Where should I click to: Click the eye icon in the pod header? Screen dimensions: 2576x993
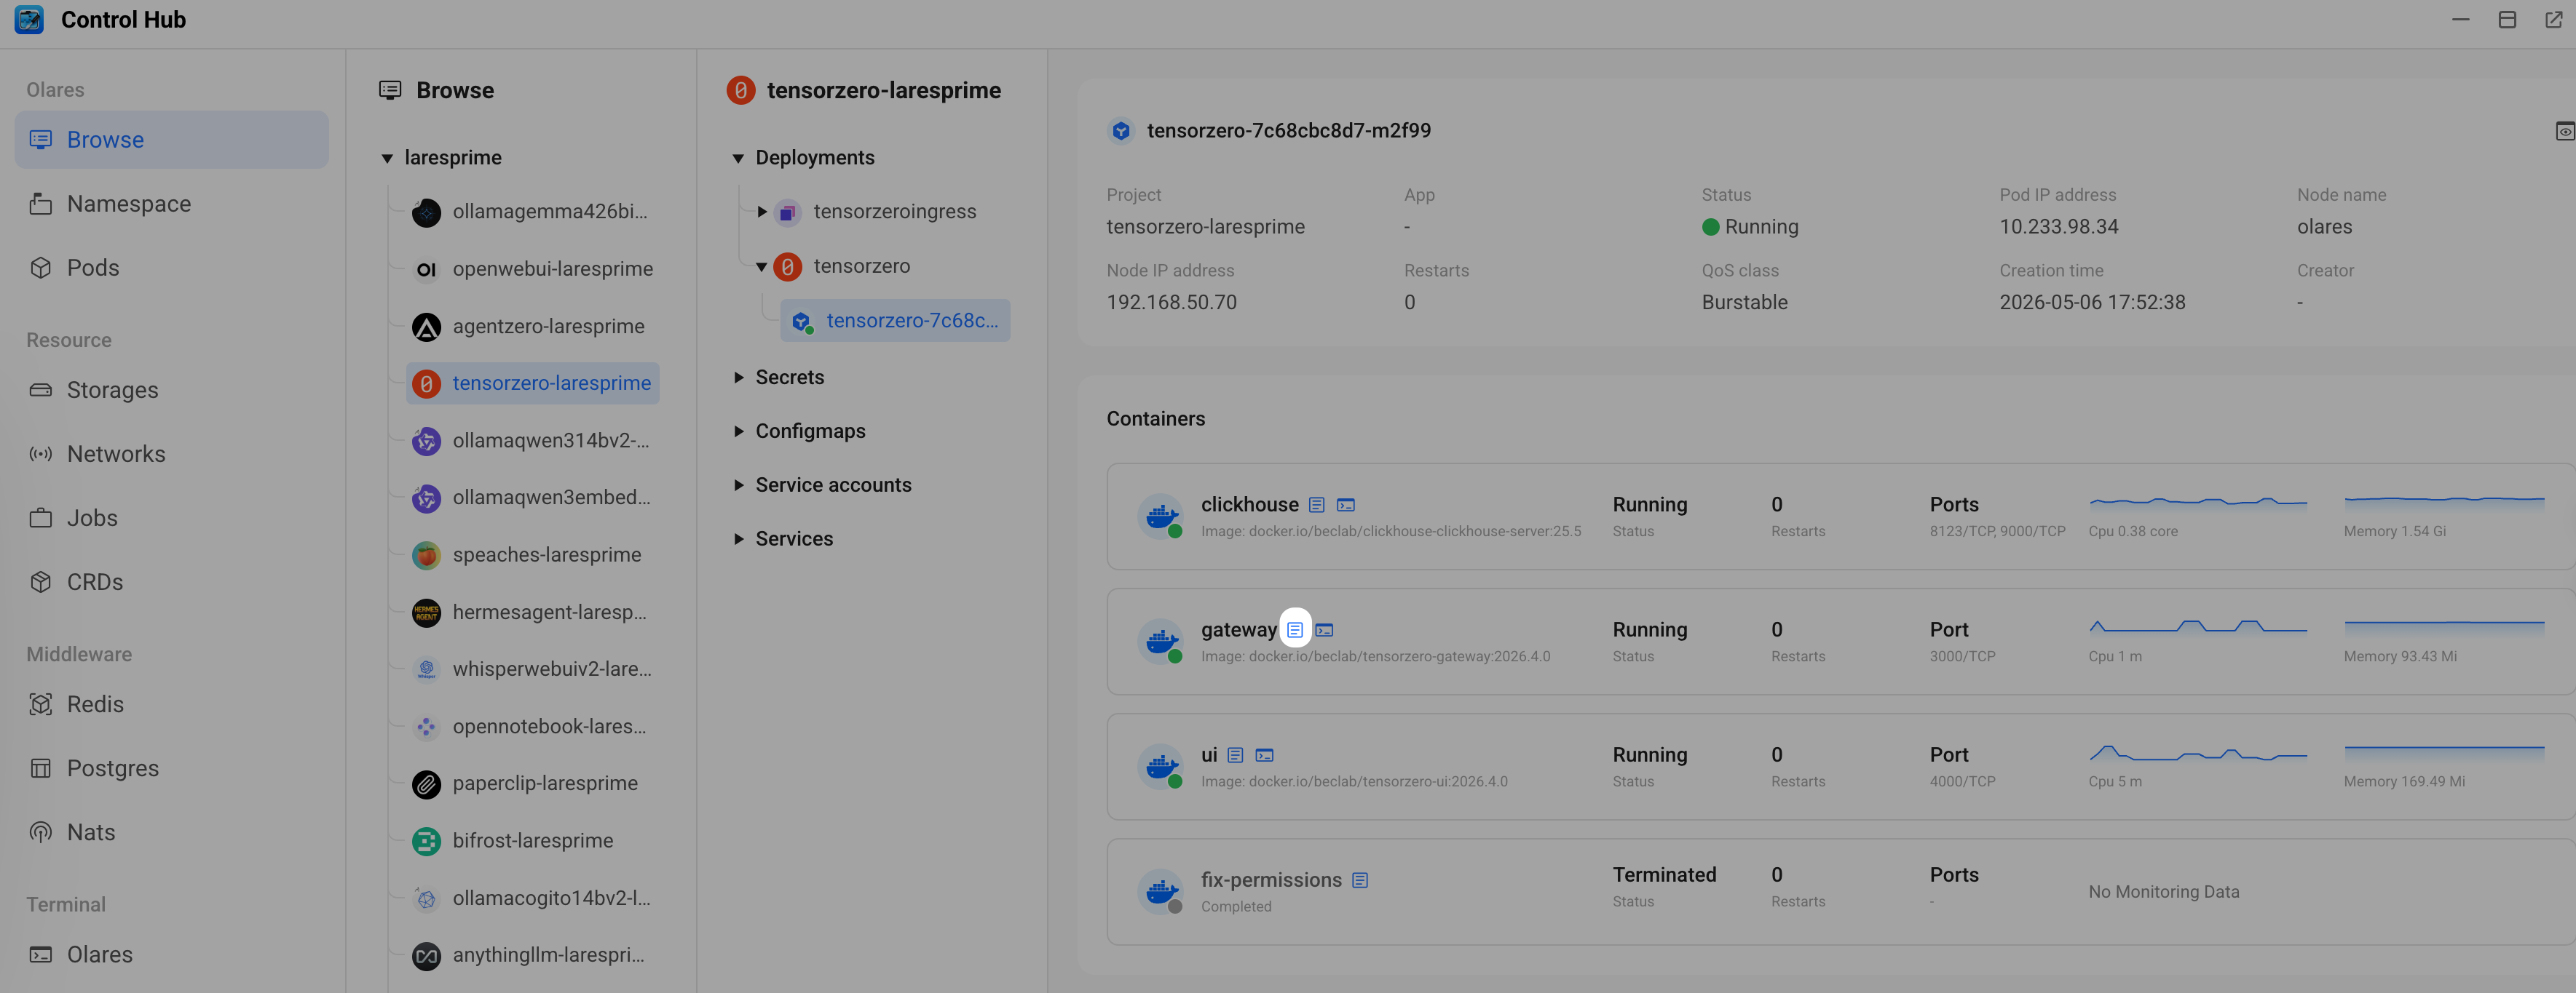pos(2565,132)
